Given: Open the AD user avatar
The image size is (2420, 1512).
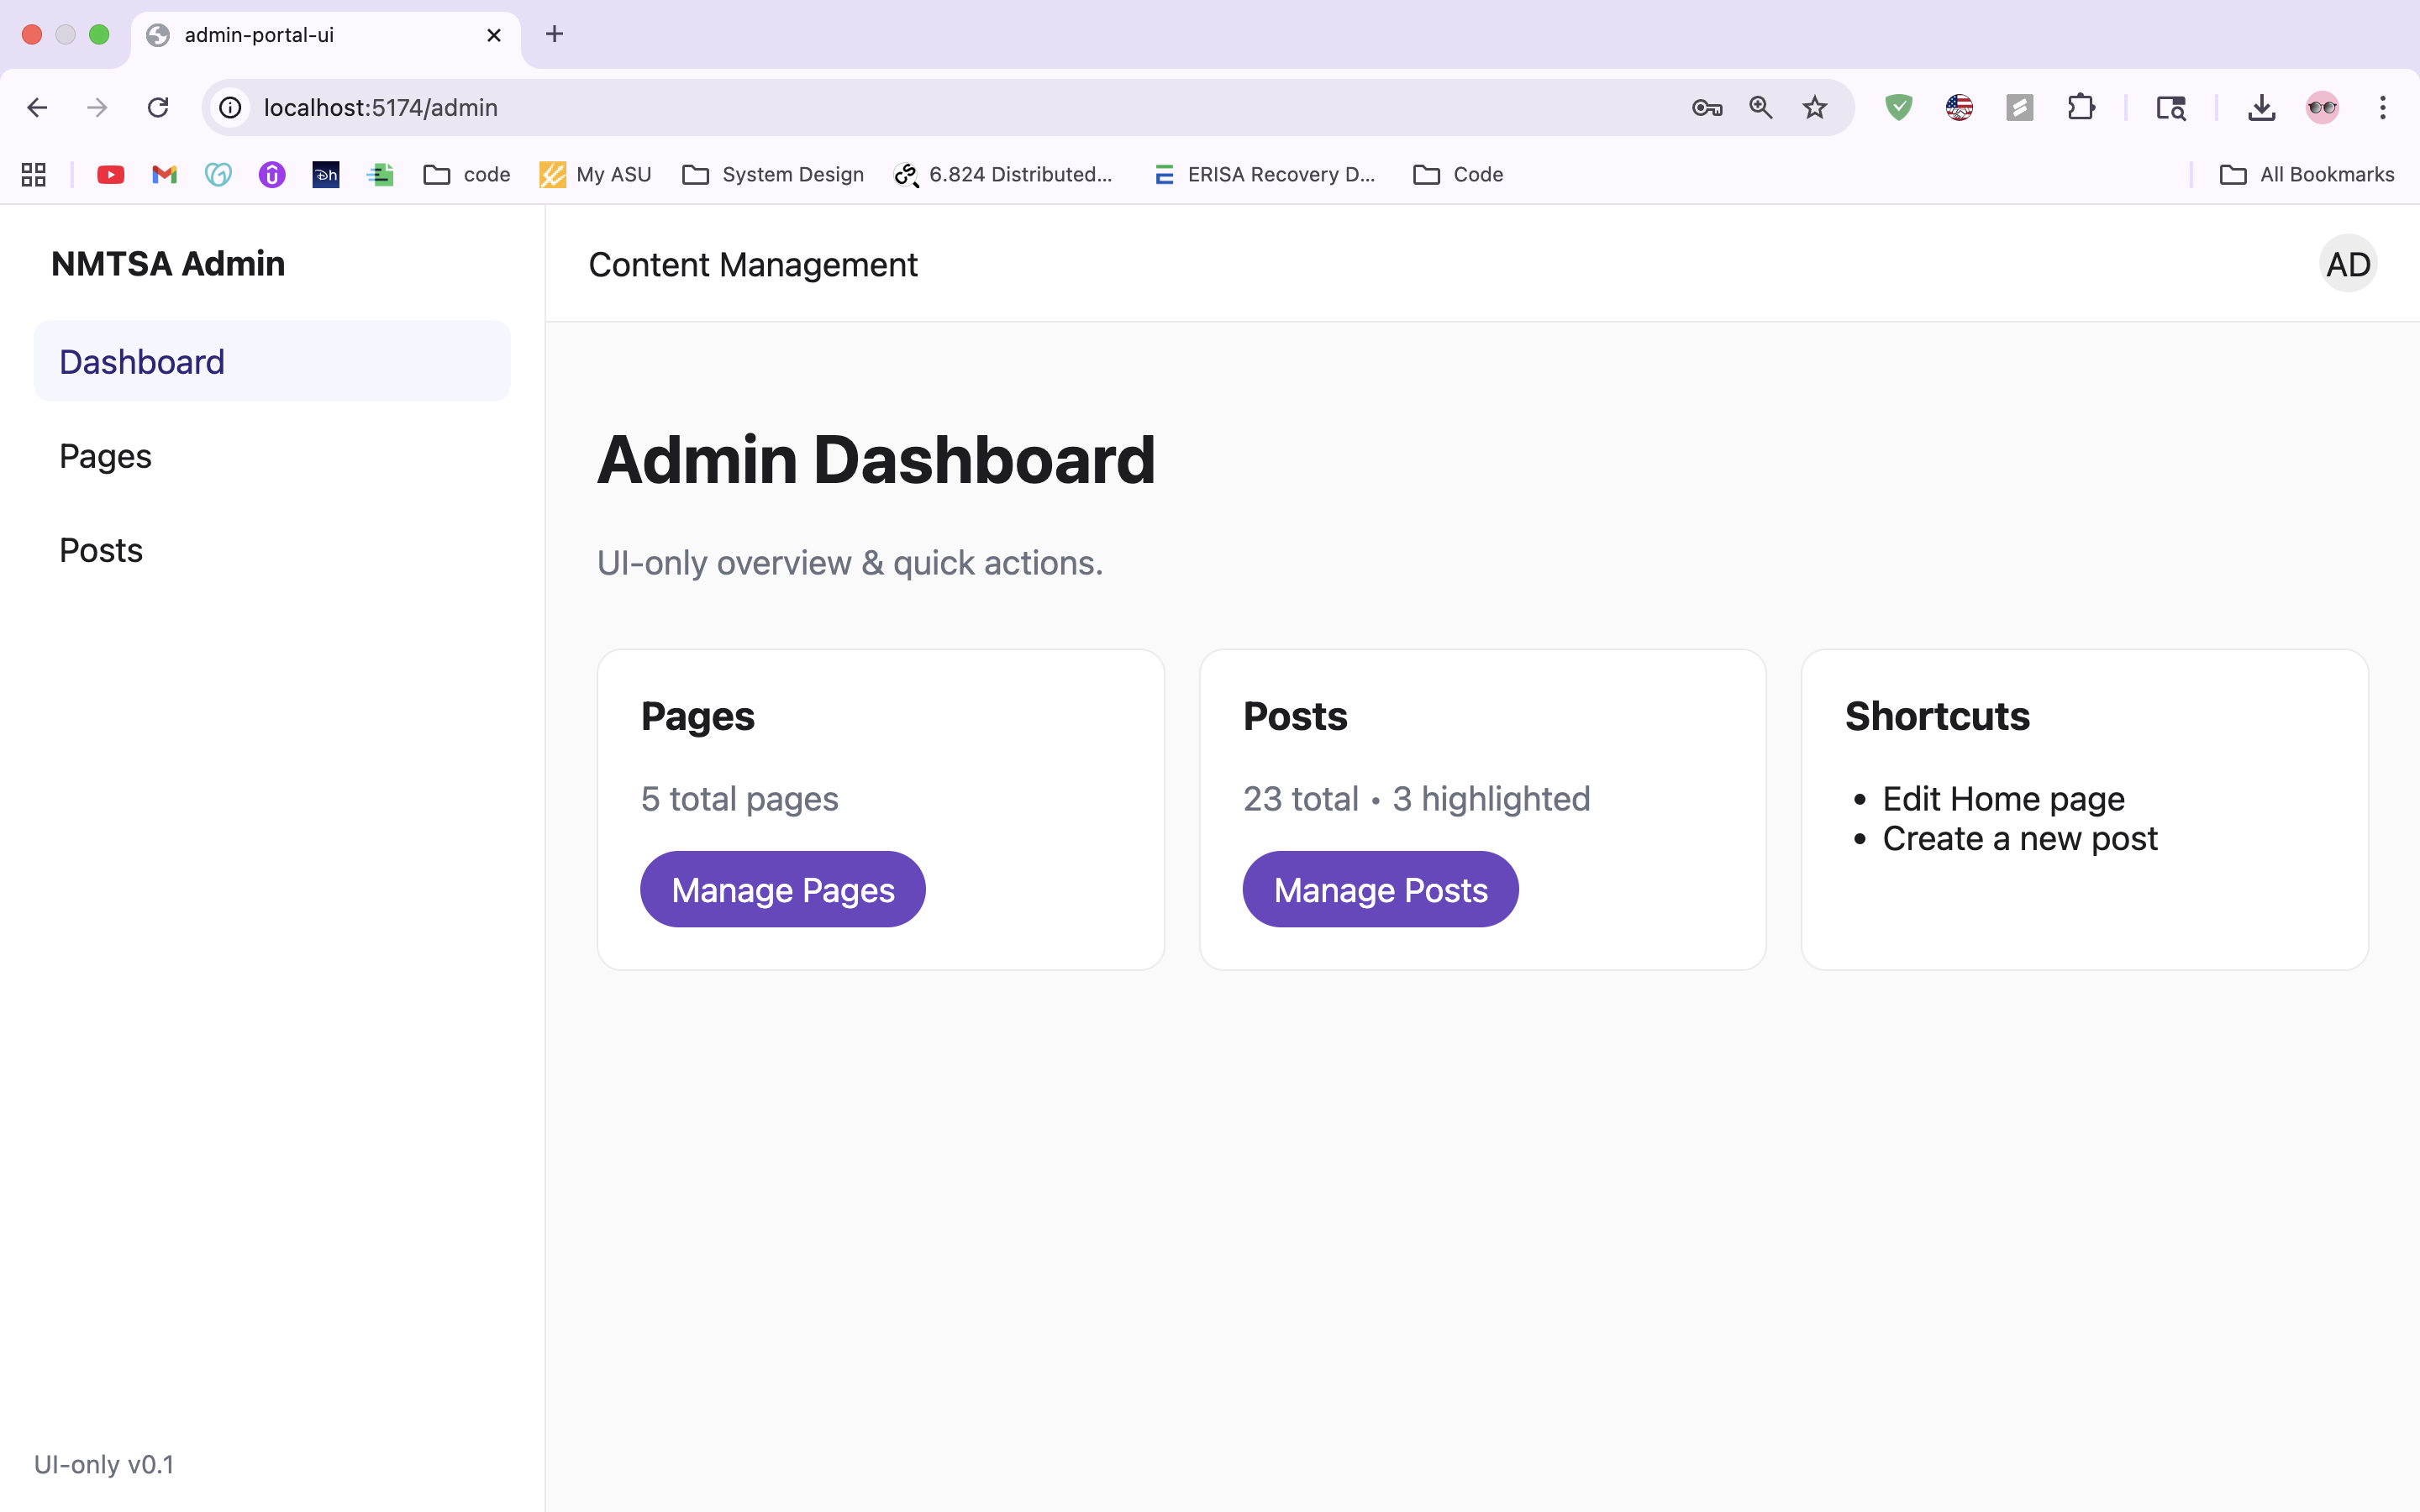Looking at the screenshot, I should (x=2347, y=264).
